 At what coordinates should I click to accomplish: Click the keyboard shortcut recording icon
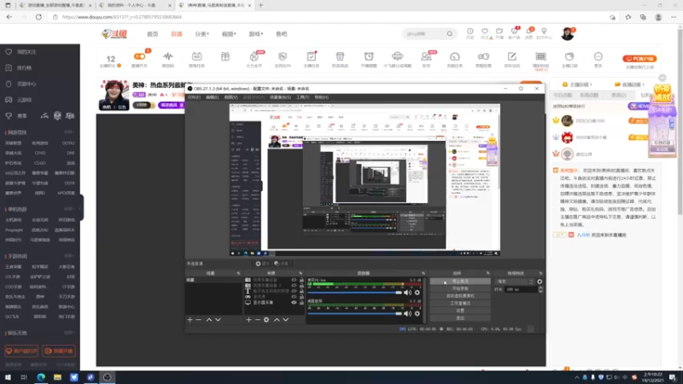pyautogui.click(x=540, y=56)
